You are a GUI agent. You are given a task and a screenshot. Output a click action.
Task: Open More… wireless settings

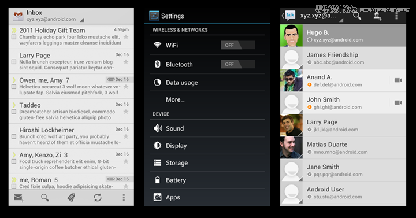point(207,99)
